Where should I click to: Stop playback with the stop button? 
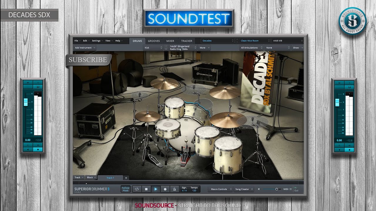(x=146, y=189)
